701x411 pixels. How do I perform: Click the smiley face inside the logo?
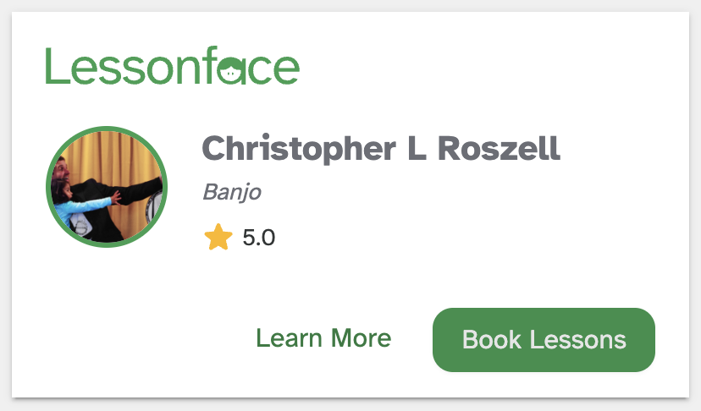tap(230, 72)
